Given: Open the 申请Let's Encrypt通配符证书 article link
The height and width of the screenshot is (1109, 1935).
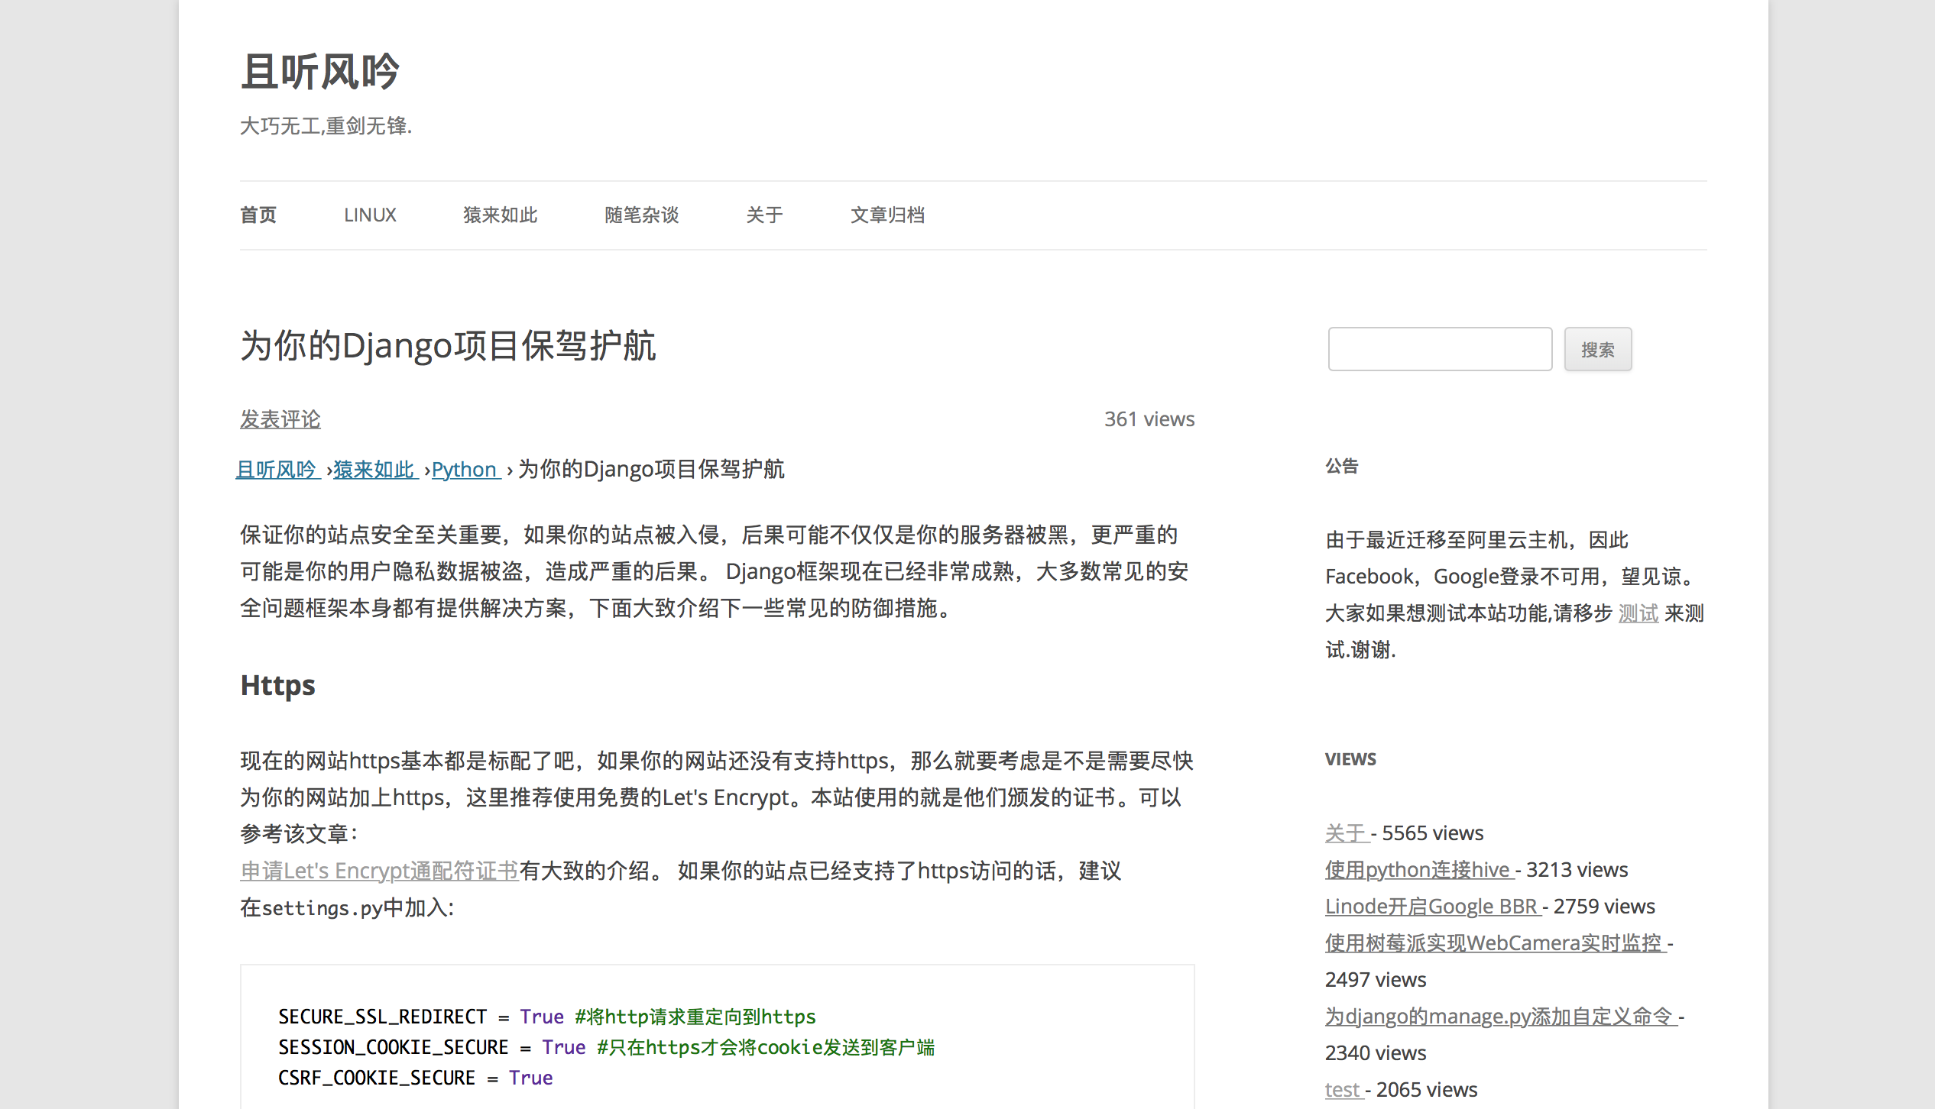Looking at the screenshot, I should click(379, 871).
